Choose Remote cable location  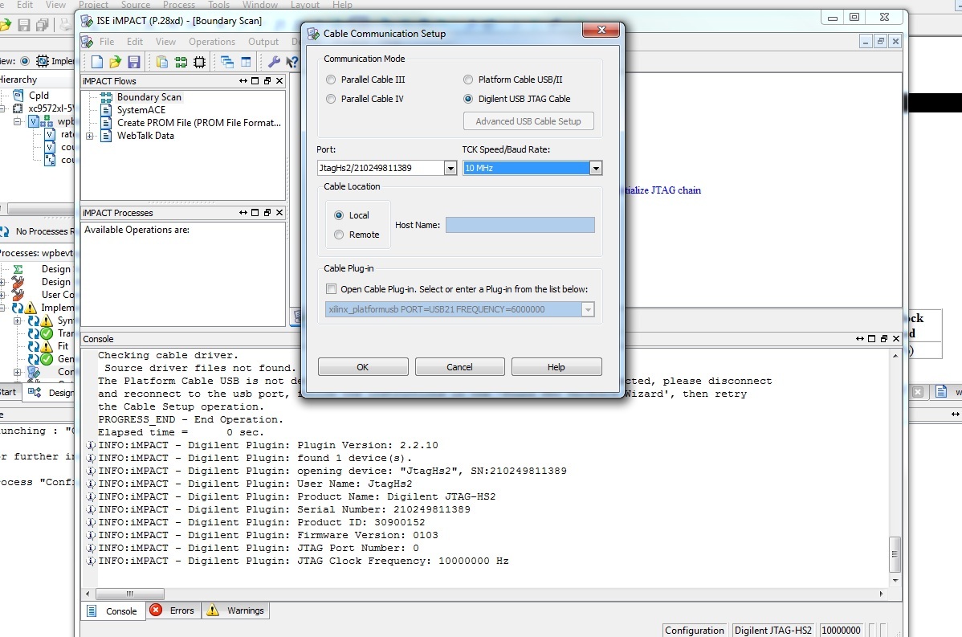(339, 235)
